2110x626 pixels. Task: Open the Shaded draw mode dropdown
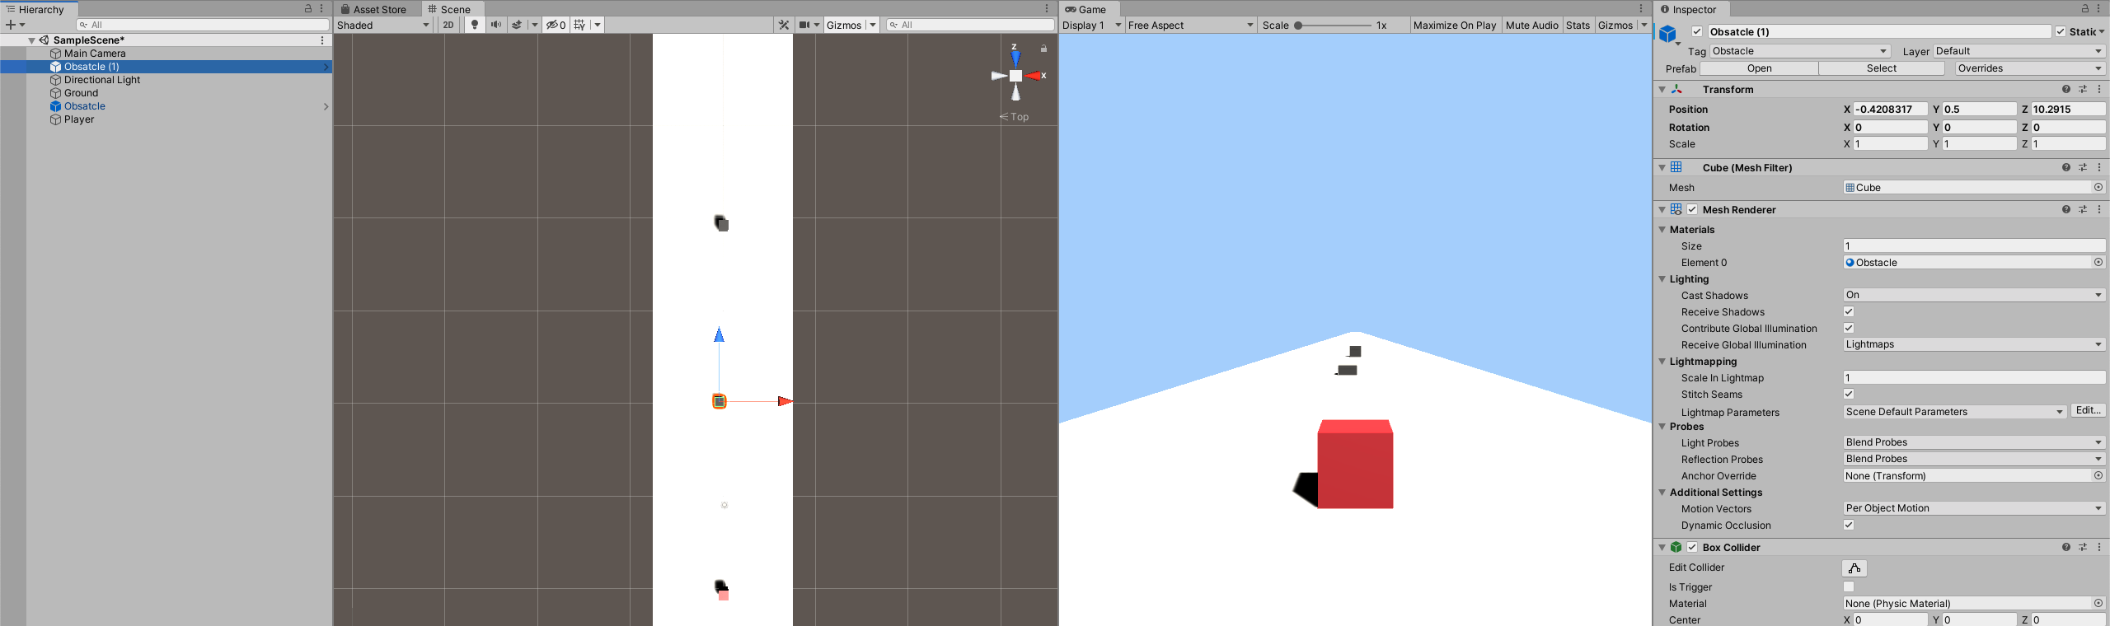click(383, 25)
